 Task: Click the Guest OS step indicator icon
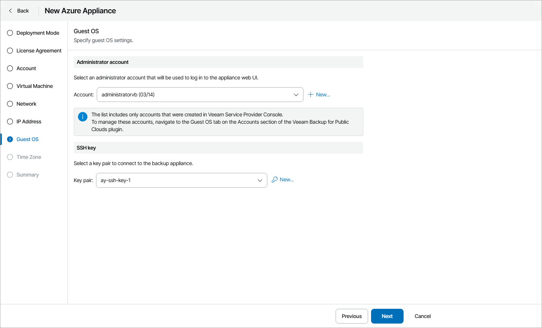(10, 139)
